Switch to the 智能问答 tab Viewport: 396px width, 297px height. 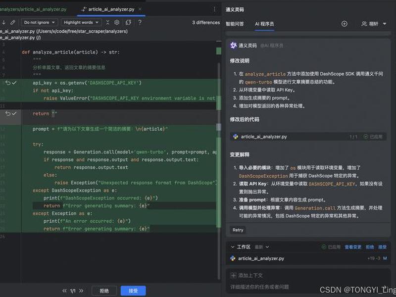click(x=235, y=24)
